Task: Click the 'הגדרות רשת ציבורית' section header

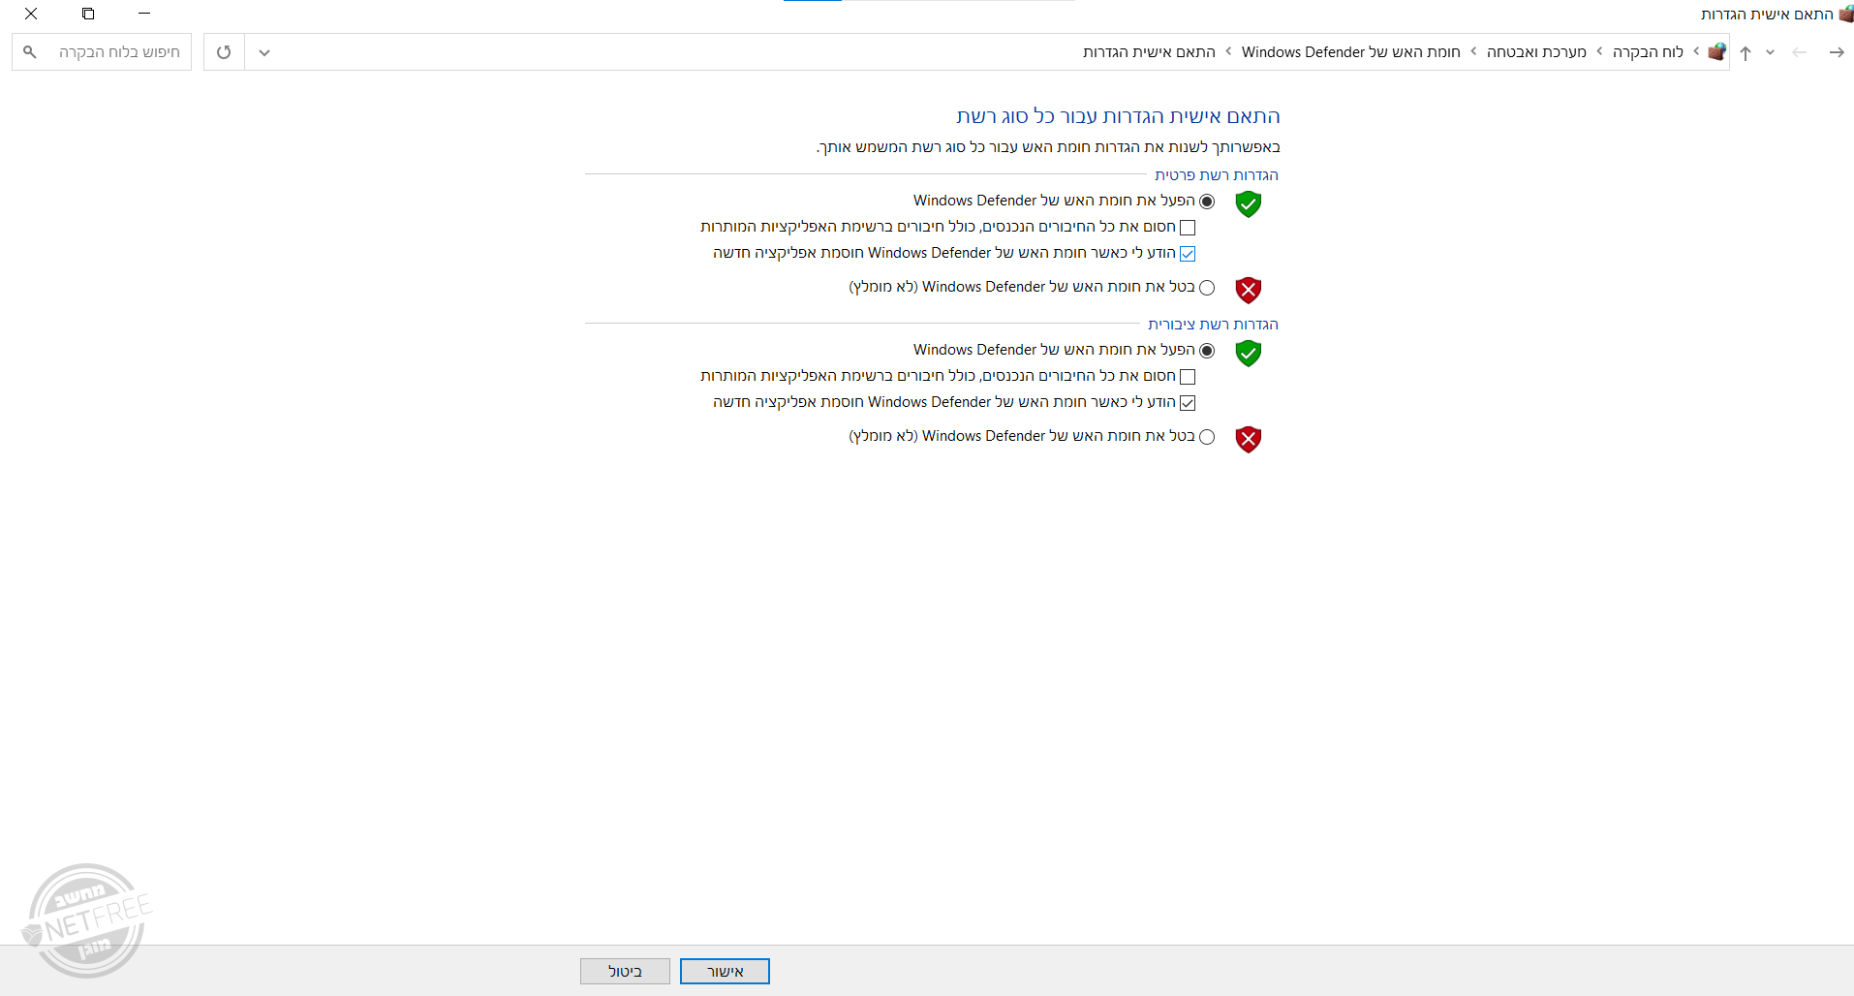Action: coord(1213,325)
